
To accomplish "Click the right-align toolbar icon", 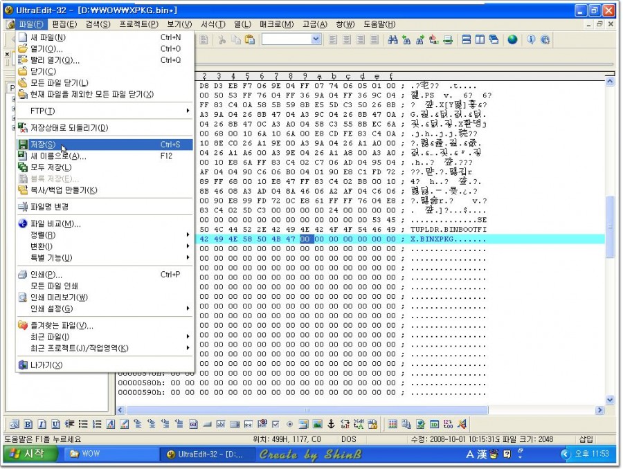I will (361, 39).
